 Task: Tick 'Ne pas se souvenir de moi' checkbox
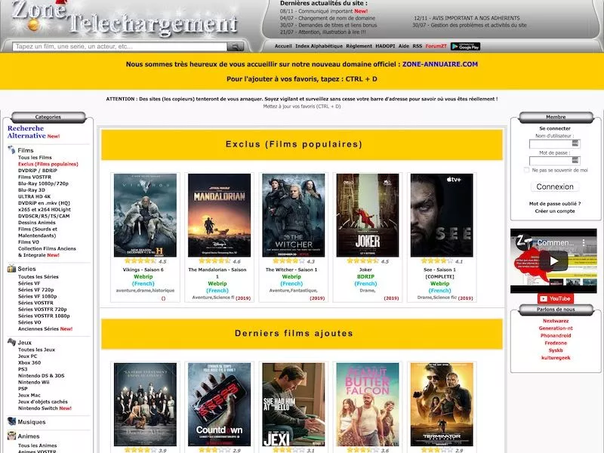click(x=526, y=171)
